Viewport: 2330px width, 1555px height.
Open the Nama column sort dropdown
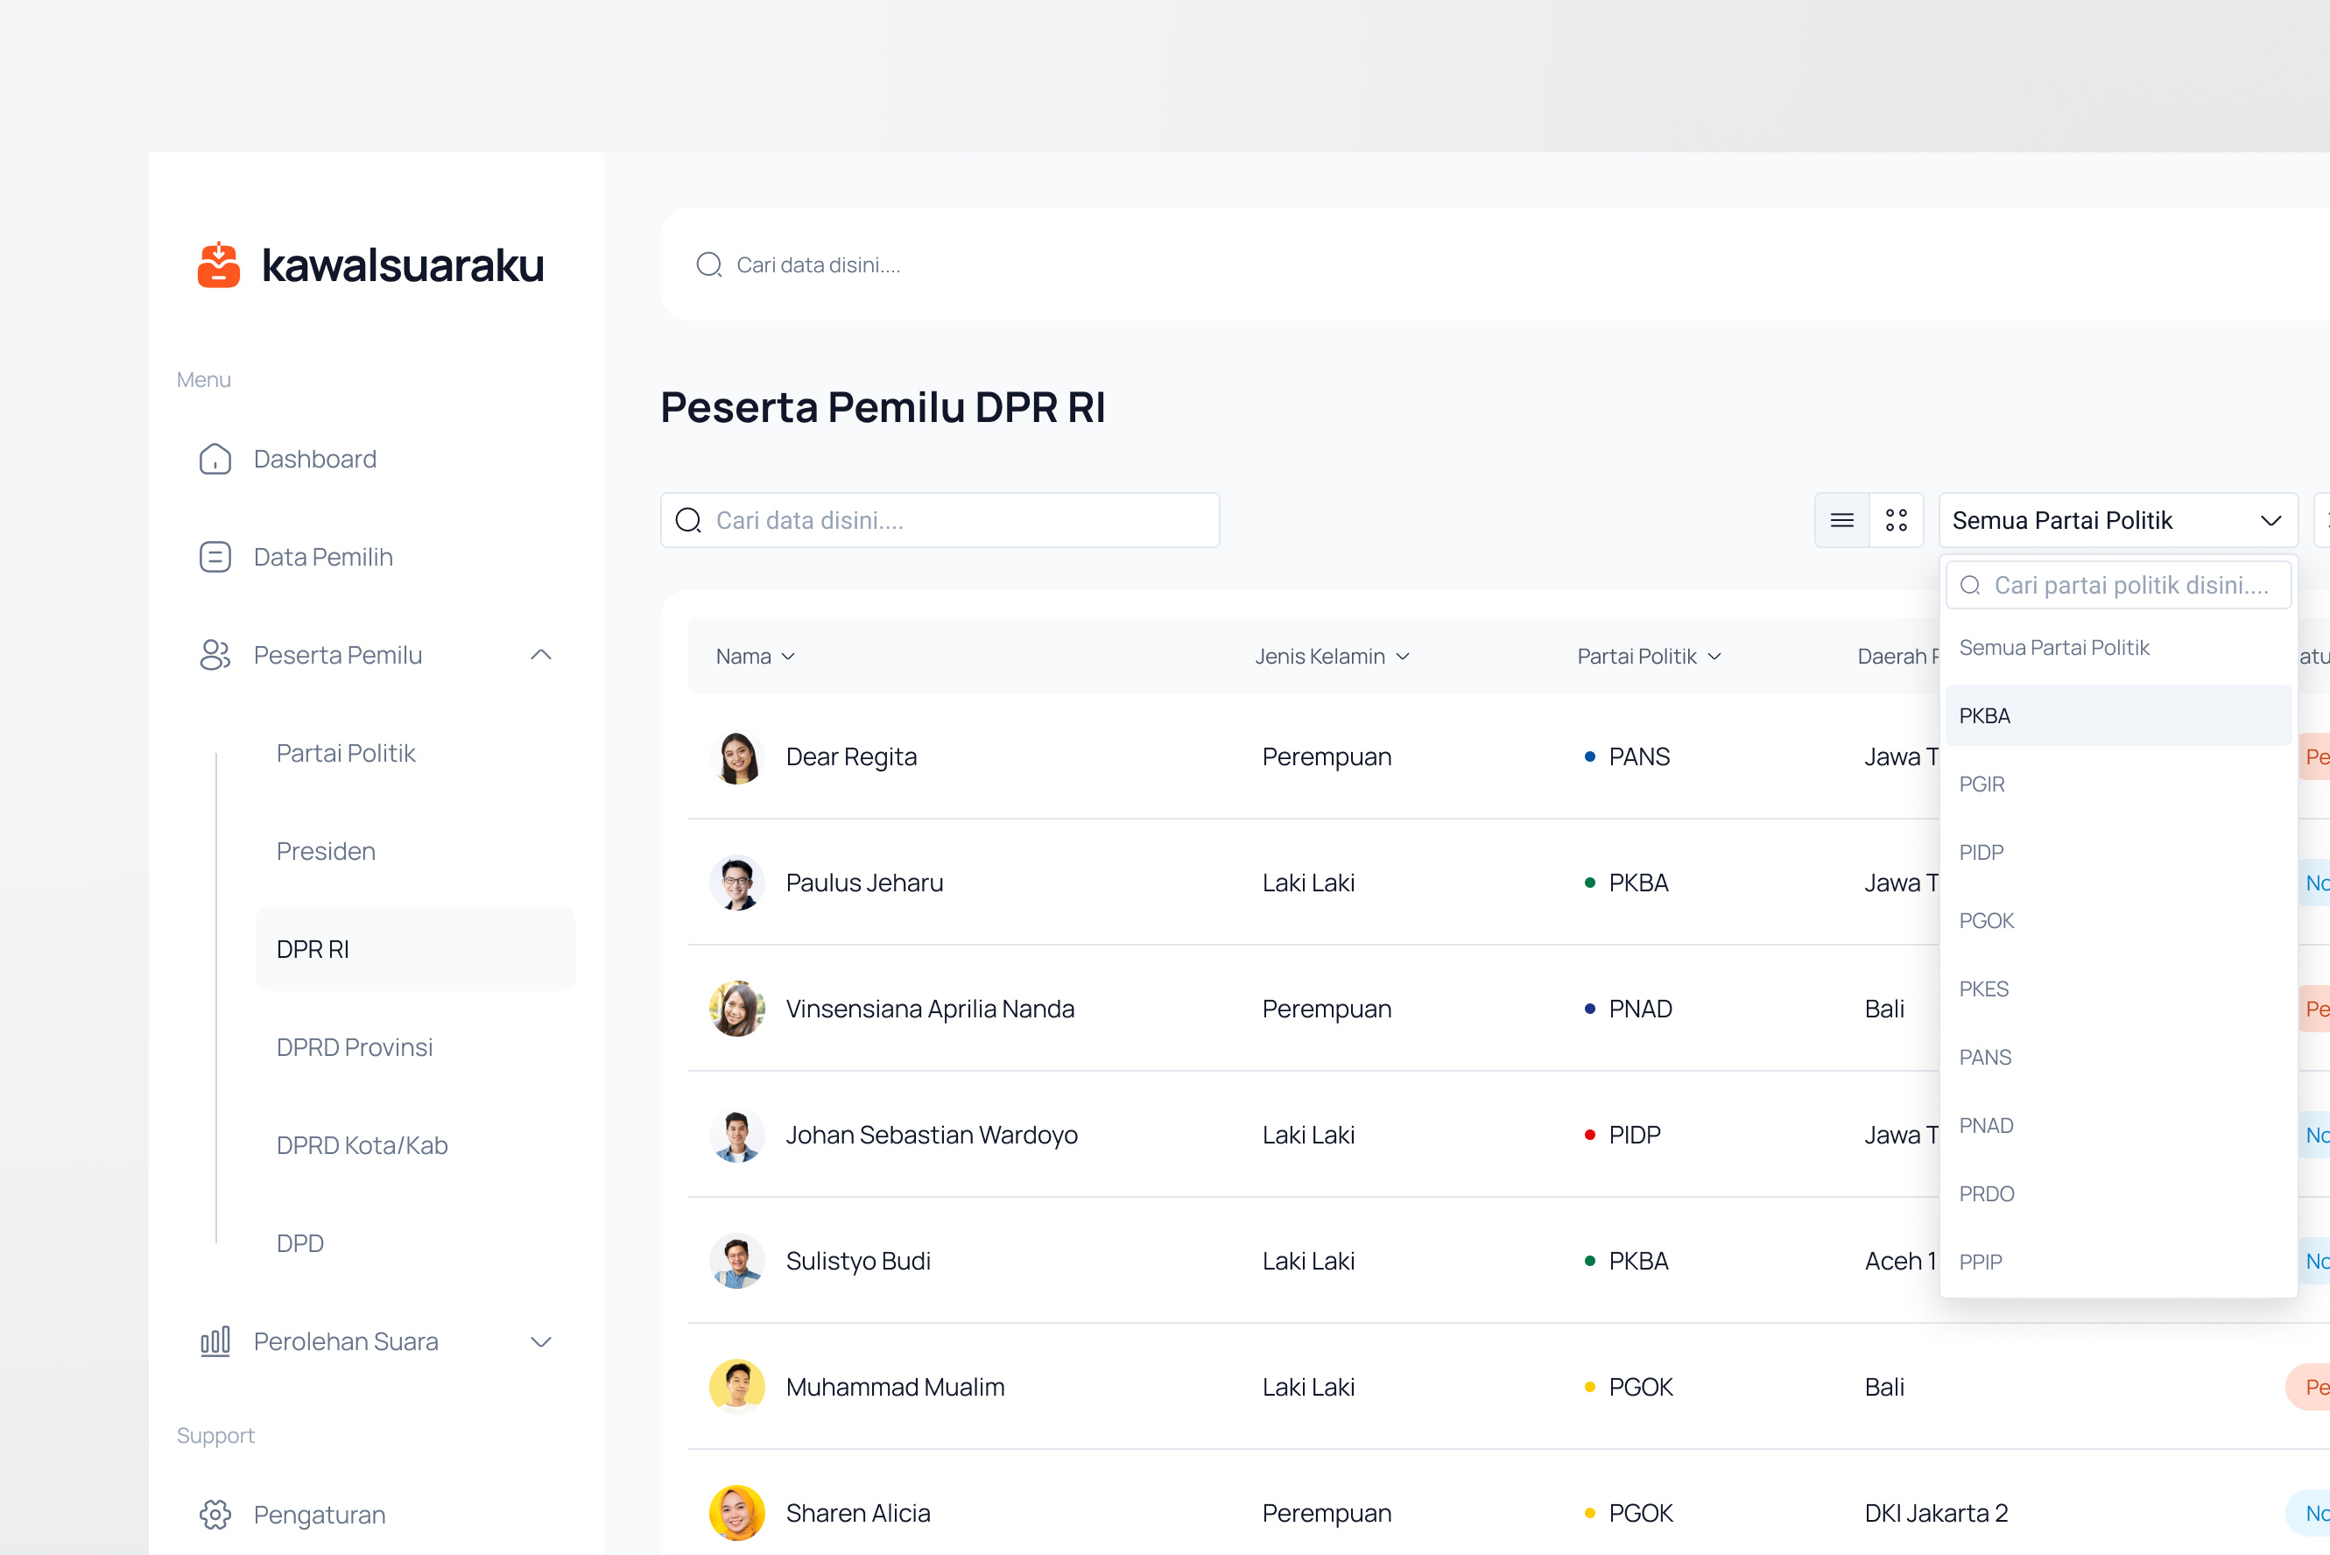pyautogui.click(x=789, y=656)
